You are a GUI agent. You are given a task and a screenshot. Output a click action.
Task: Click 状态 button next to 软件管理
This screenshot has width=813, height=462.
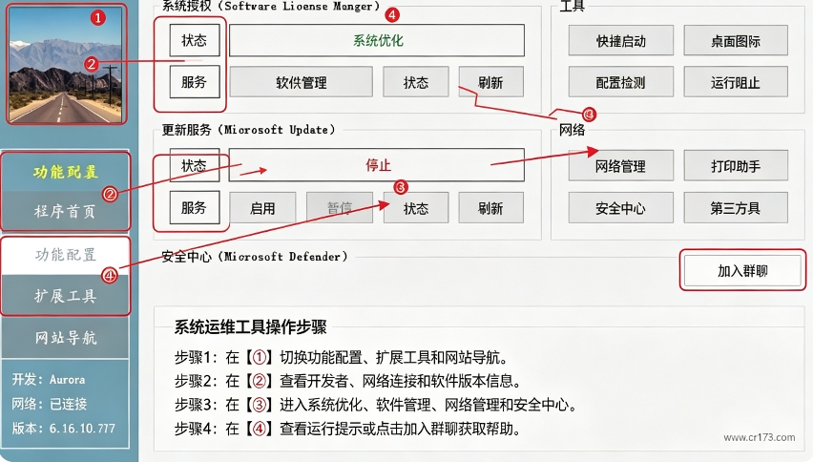(416, 82)
